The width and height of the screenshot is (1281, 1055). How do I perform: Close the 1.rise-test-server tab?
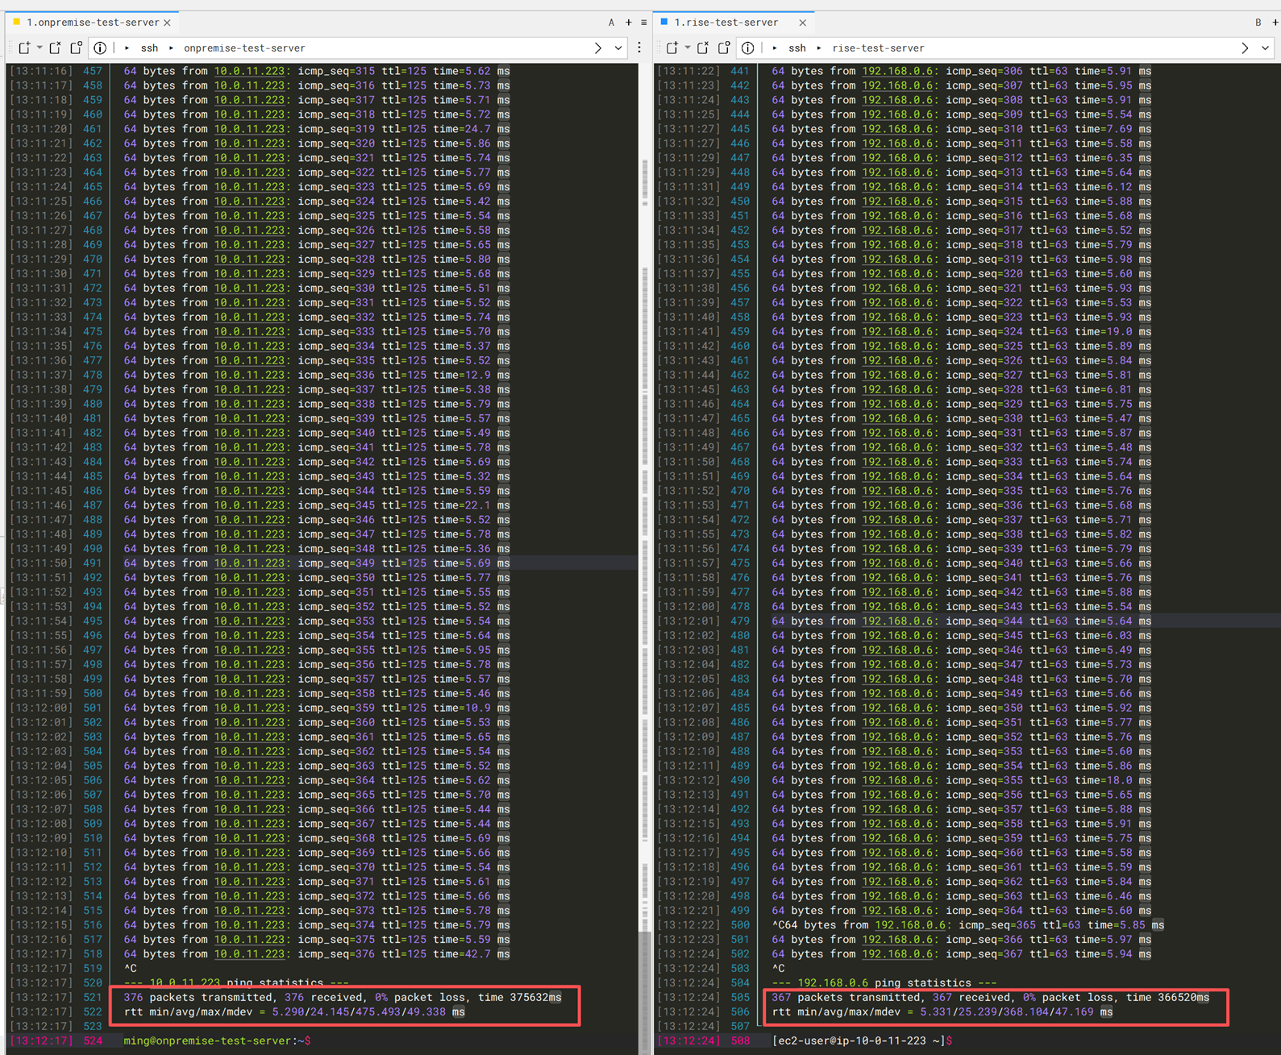pyautogui.click(x=802, y=23)
